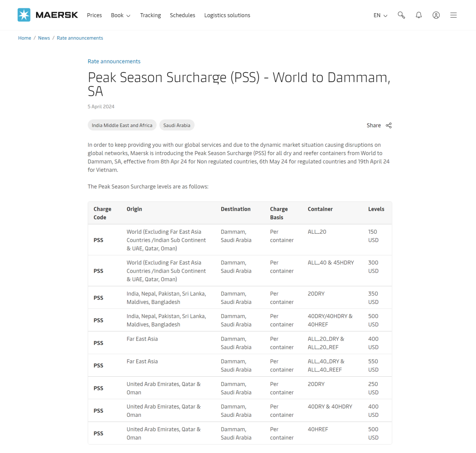The height and width of the screenshot is (453, 476).
Task: Click the MAERSK wordmark
Action: coord(57,15)
